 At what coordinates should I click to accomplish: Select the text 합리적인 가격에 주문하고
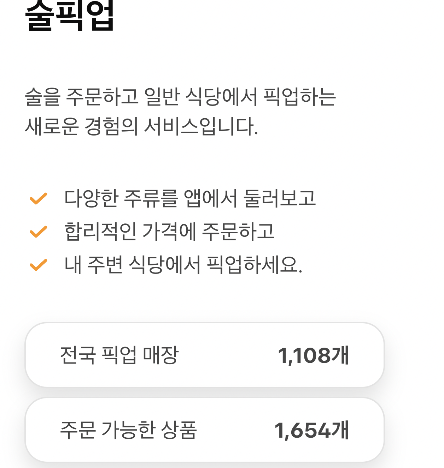169,232
